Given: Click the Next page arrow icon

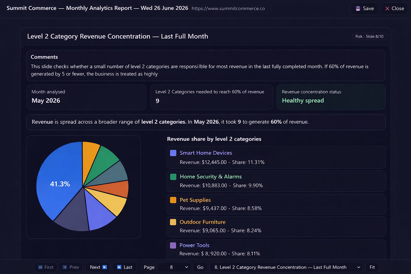Looking at the screenshot, I should 105,267.
